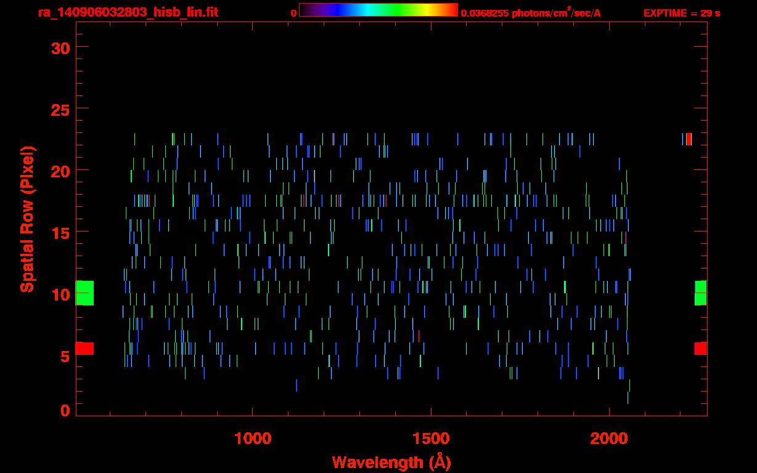Click the colorbar minimum value 0

click(x=293, y=13)
